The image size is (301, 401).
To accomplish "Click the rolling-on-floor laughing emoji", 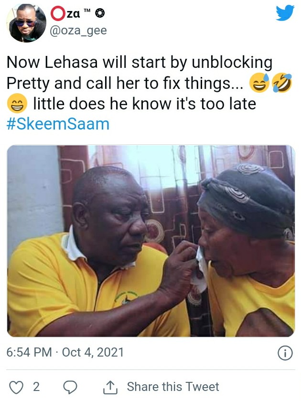I will pyautogui.click(x=282, y=83).
